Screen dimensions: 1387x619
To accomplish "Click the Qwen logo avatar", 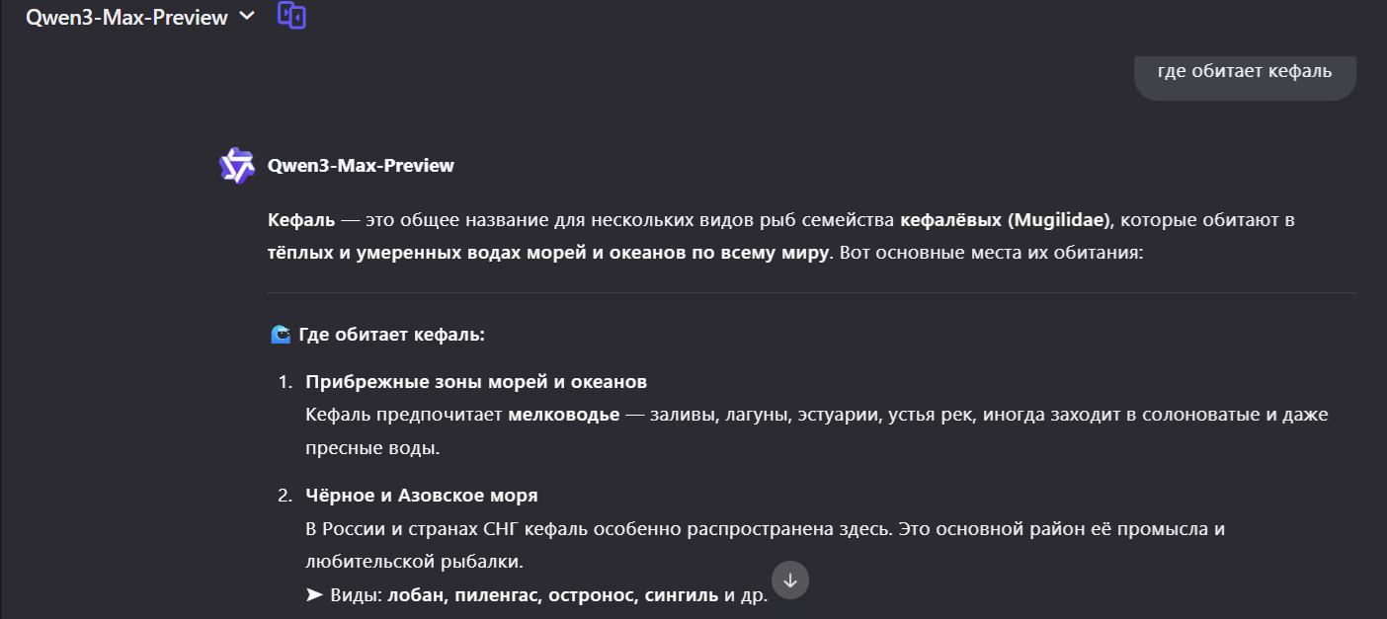I will click(x=237, y=166).
